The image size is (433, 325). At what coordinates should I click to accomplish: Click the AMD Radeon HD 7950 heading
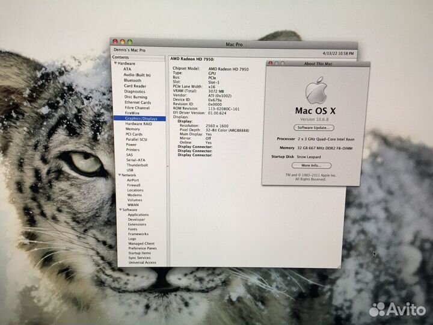(192, 59)
